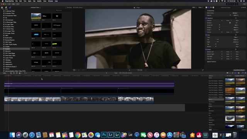Open the Share button in toolbar

coord(244,4)
